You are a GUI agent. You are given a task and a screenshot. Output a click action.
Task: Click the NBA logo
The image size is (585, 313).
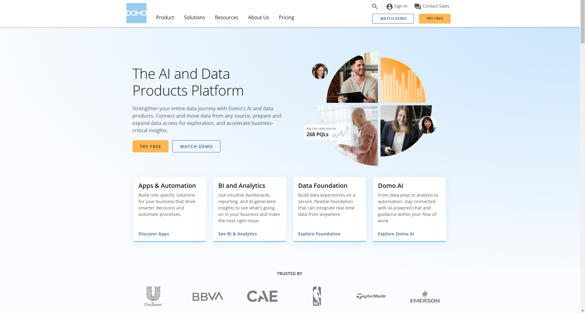(317, 296)
